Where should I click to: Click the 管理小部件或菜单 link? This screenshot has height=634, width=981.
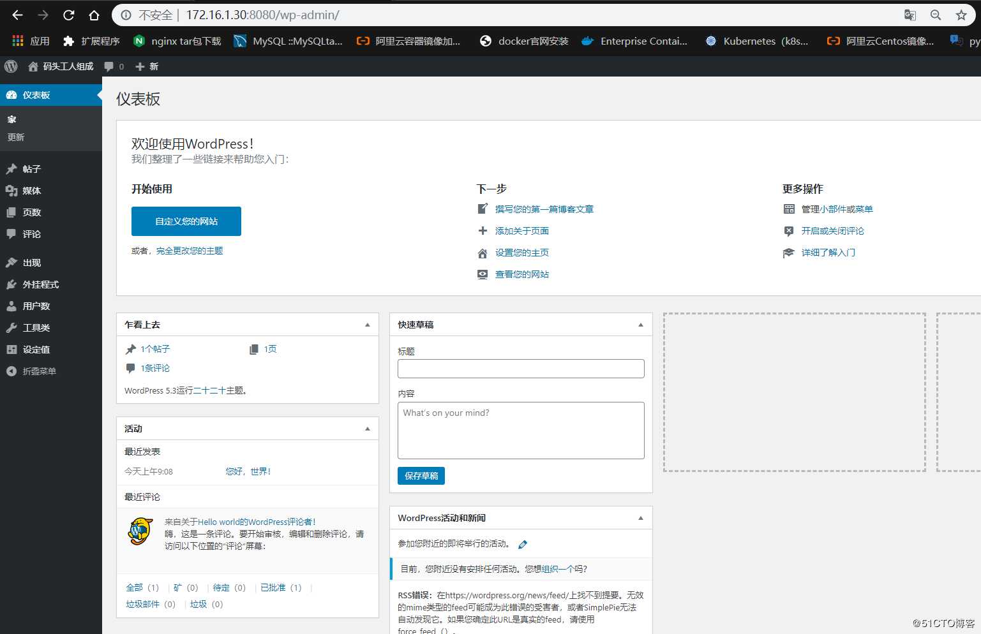tap(837, 209)
